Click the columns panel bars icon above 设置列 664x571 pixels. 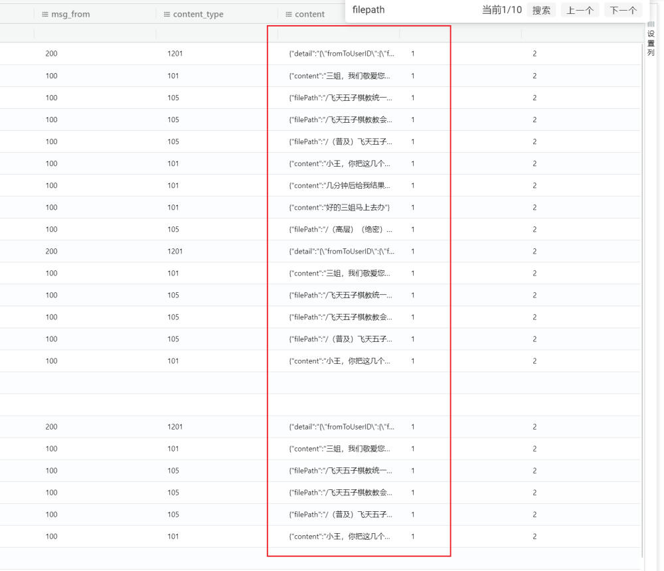[x=651, y=25]
